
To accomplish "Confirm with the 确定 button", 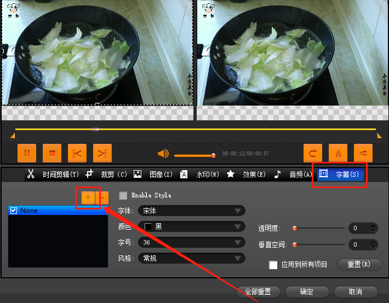I will [307, 292].
